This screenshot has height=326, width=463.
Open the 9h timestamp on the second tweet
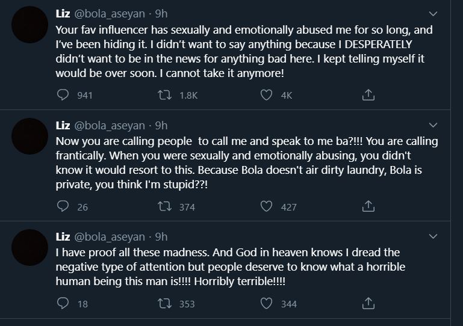point(161,125)
